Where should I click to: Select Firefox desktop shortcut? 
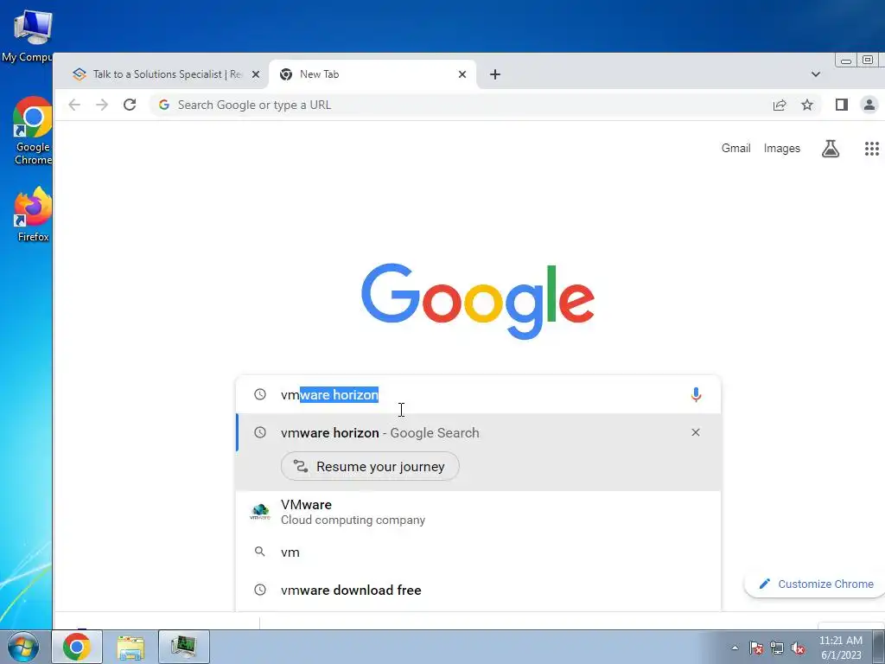[33, 214]
